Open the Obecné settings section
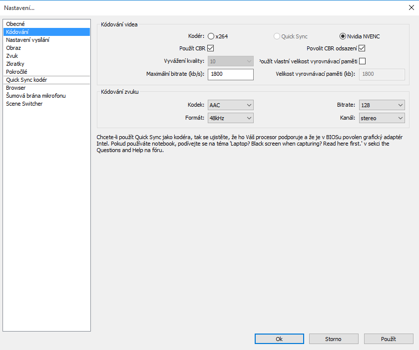Viewport: 419px width, 350px height. coord(15,24)
